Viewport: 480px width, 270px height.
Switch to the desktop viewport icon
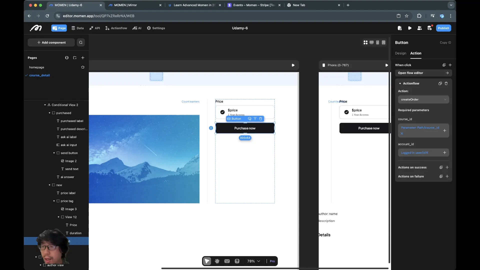coord(371,42)
